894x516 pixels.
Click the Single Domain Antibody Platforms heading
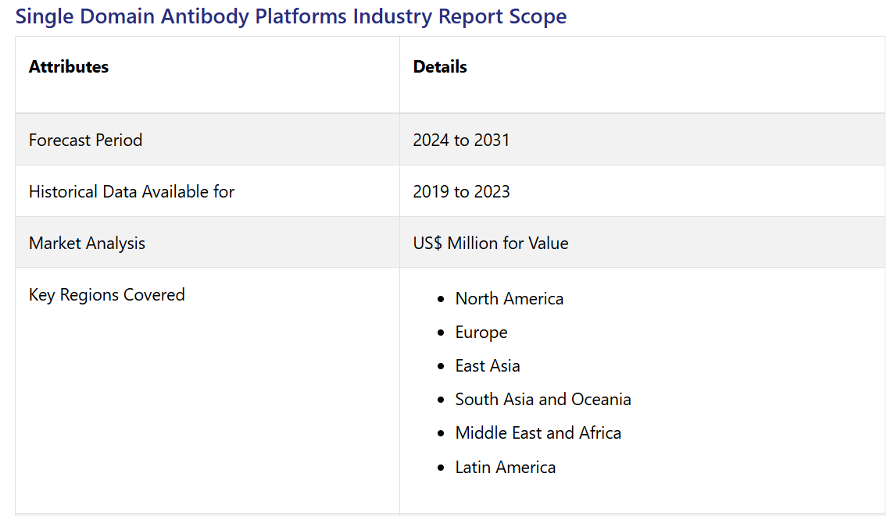pyautogui.click(x=291, y=16)
